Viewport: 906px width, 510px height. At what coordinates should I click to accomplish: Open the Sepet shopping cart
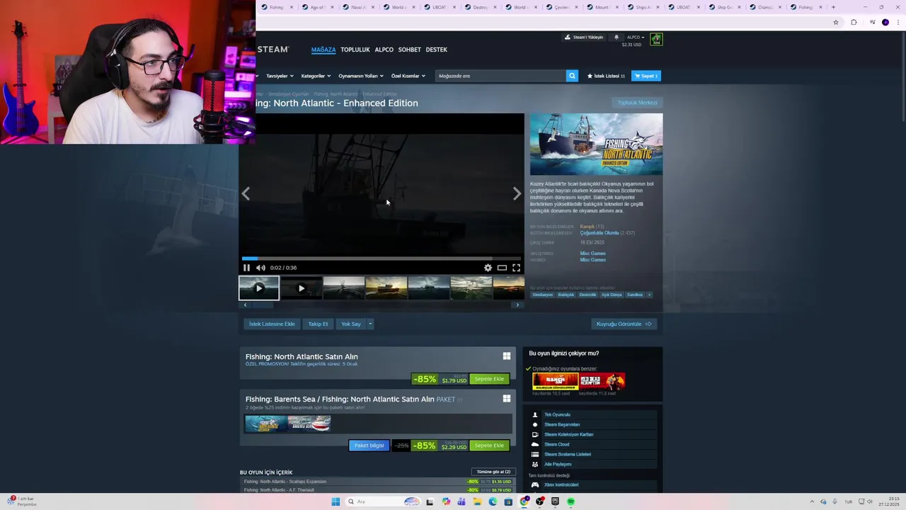(646, 76)
